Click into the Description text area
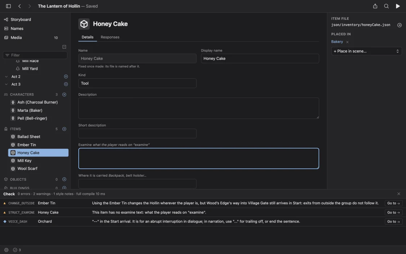The width and height of the screenshot is (406, 254). coord(199,108)
